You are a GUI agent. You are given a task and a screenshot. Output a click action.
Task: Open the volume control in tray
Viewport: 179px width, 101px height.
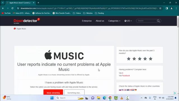pyautogui.click(x=163, y=98)
